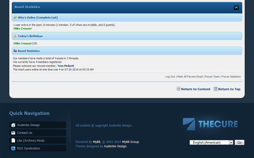View newest member Tom Pickett's profile

(x=66, y=66)
